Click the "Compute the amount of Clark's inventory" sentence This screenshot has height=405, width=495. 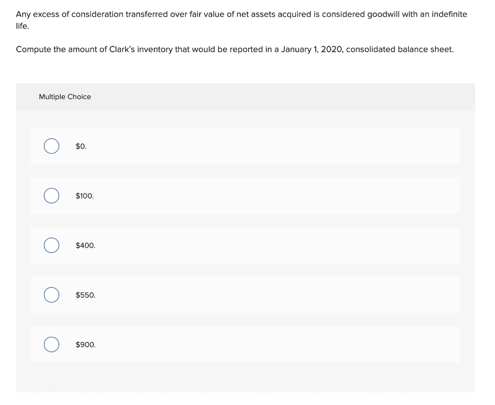coord(234,50)
